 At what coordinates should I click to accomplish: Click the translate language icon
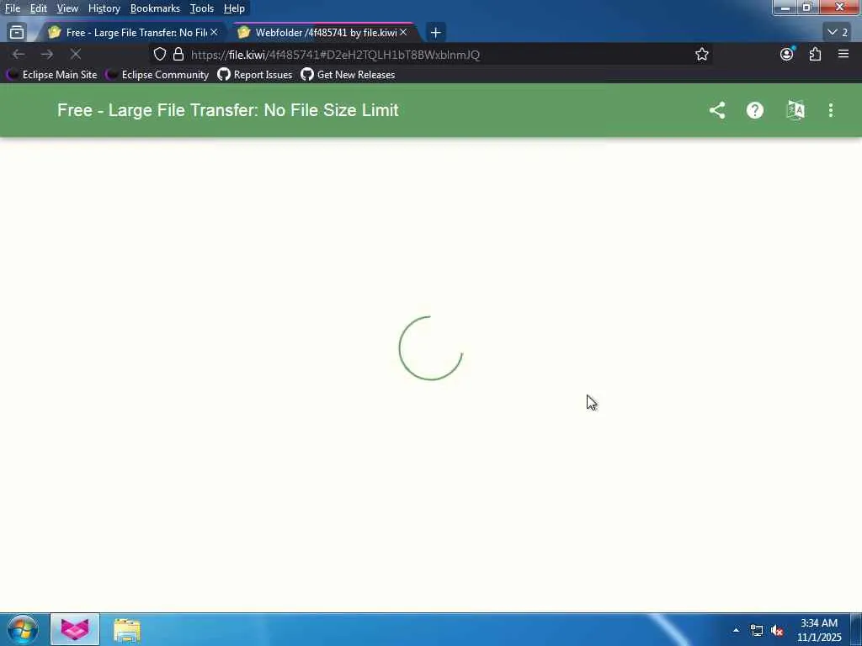(795, 110)
